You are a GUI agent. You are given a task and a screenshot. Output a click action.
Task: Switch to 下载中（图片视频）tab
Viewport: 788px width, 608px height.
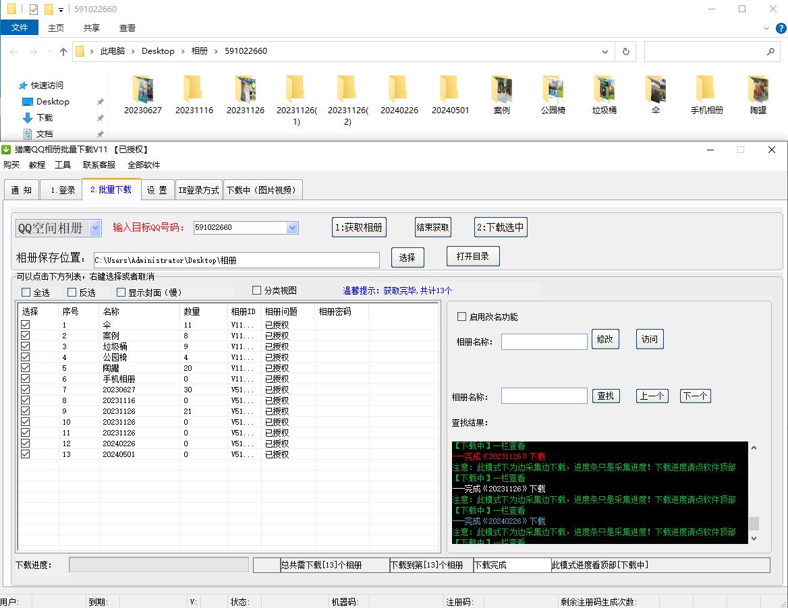tap(262, 190)
